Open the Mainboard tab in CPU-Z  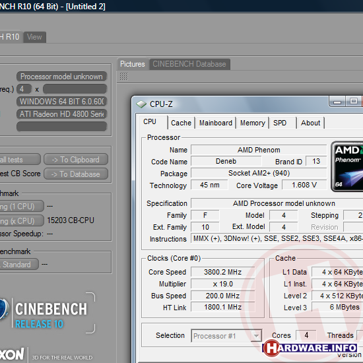click(216, 123)
